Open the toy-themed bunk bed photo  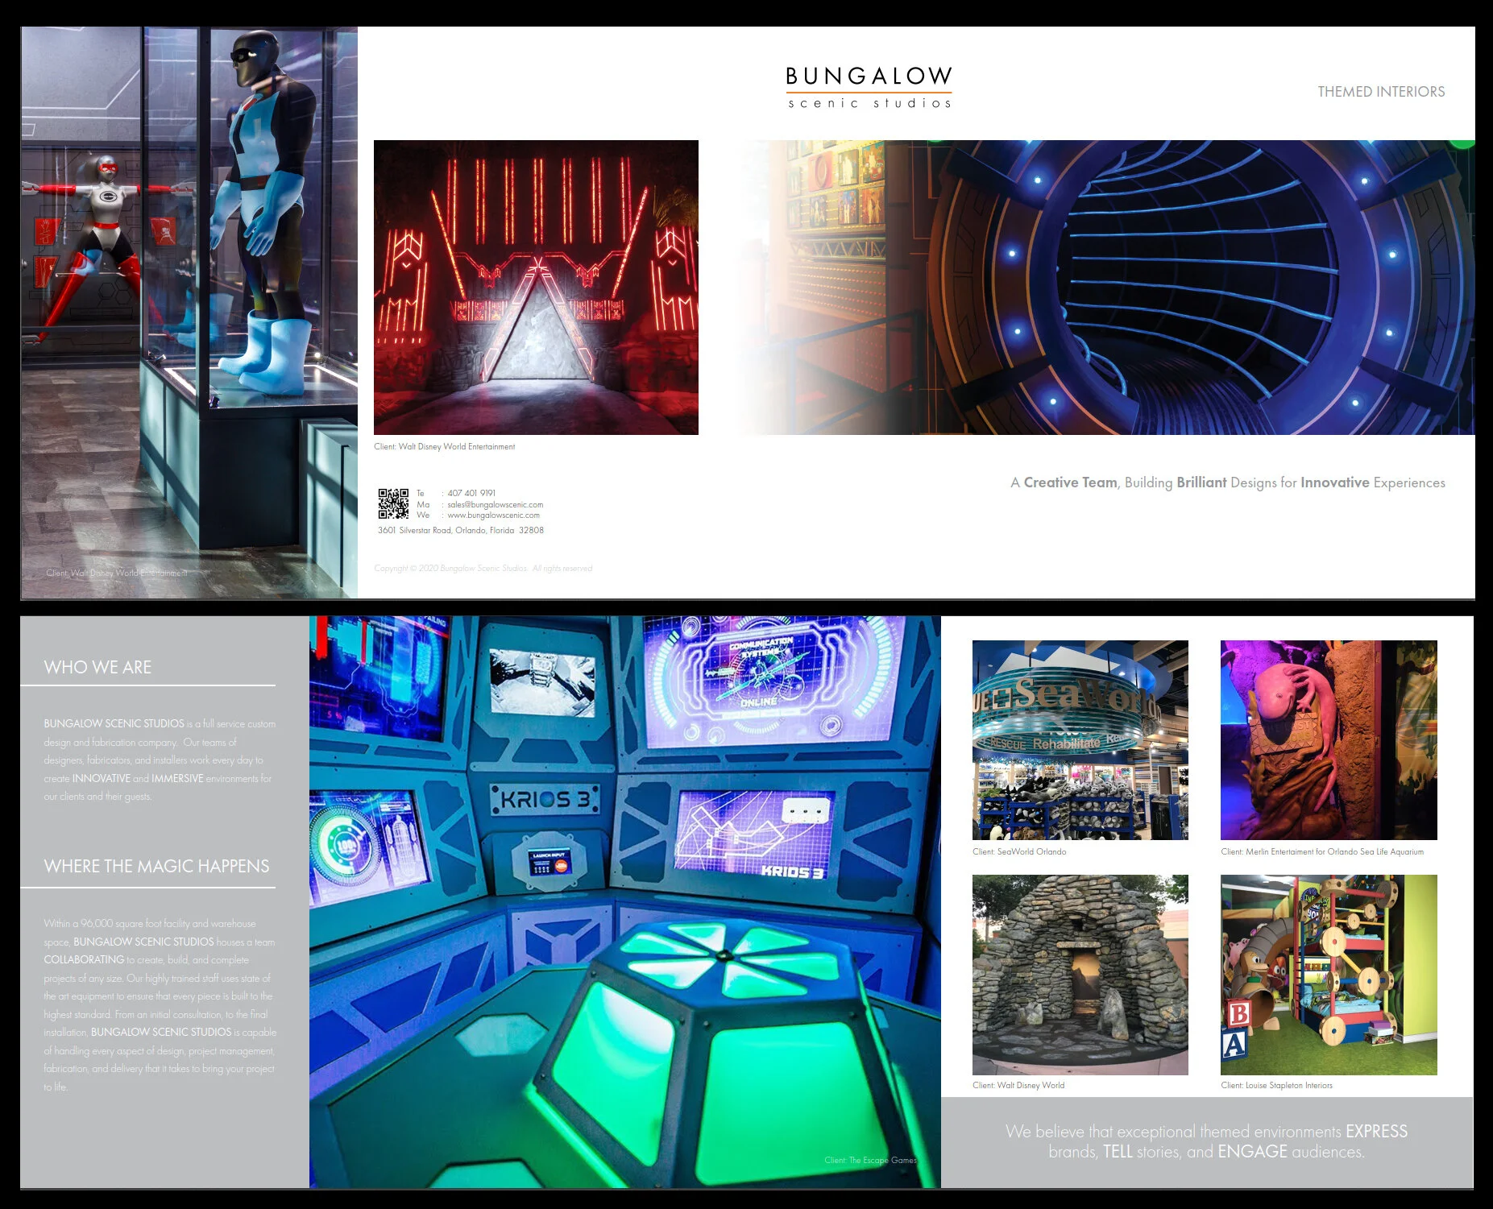pyautogui.click(x=1329, y=975)
